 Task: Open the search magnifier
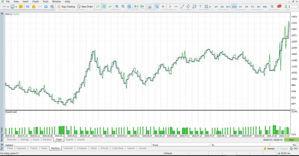(272, 7)
